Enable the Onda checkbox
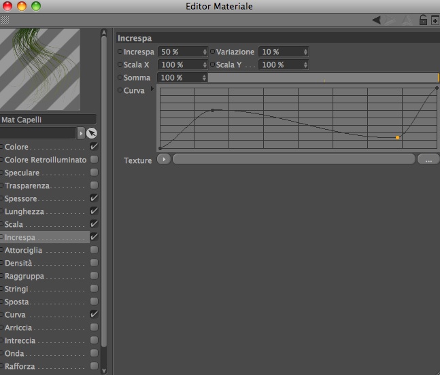 [94, 353]
